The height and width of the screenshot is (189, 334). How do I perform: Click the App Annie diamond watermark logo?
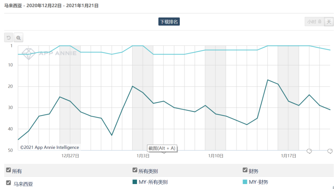point(29,53)
